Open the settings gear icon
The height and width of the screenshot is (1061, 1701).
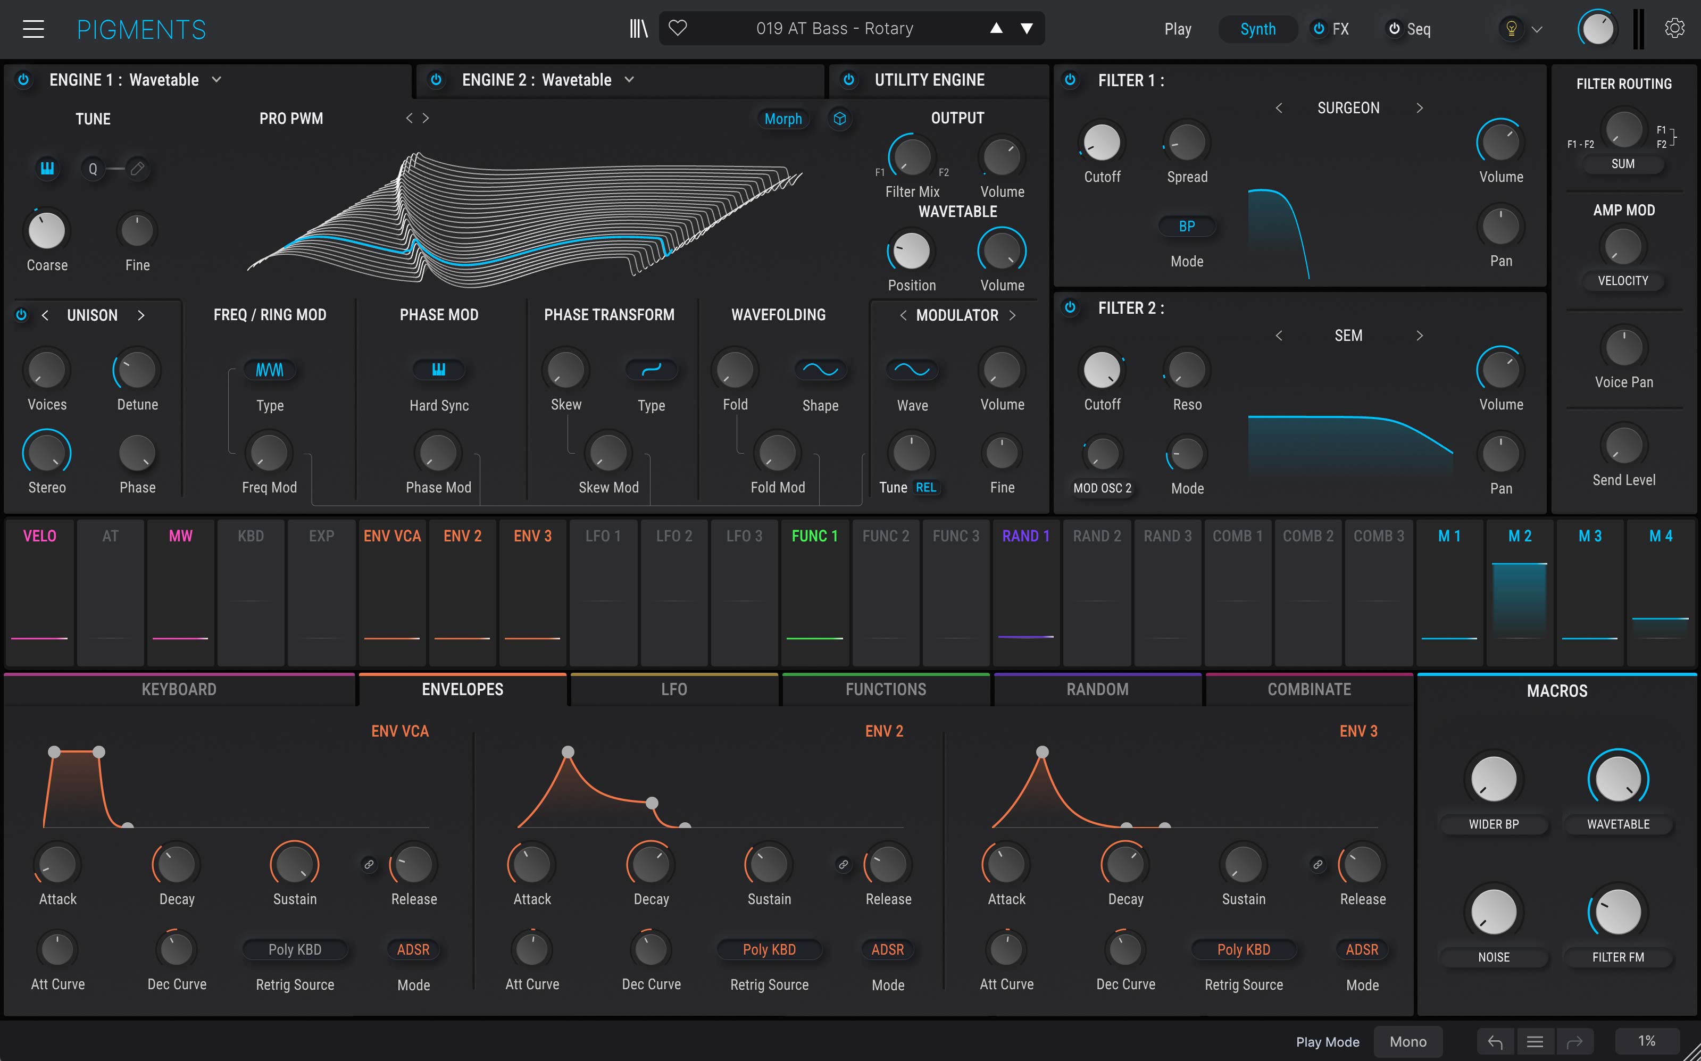(x=1674, y=29)
